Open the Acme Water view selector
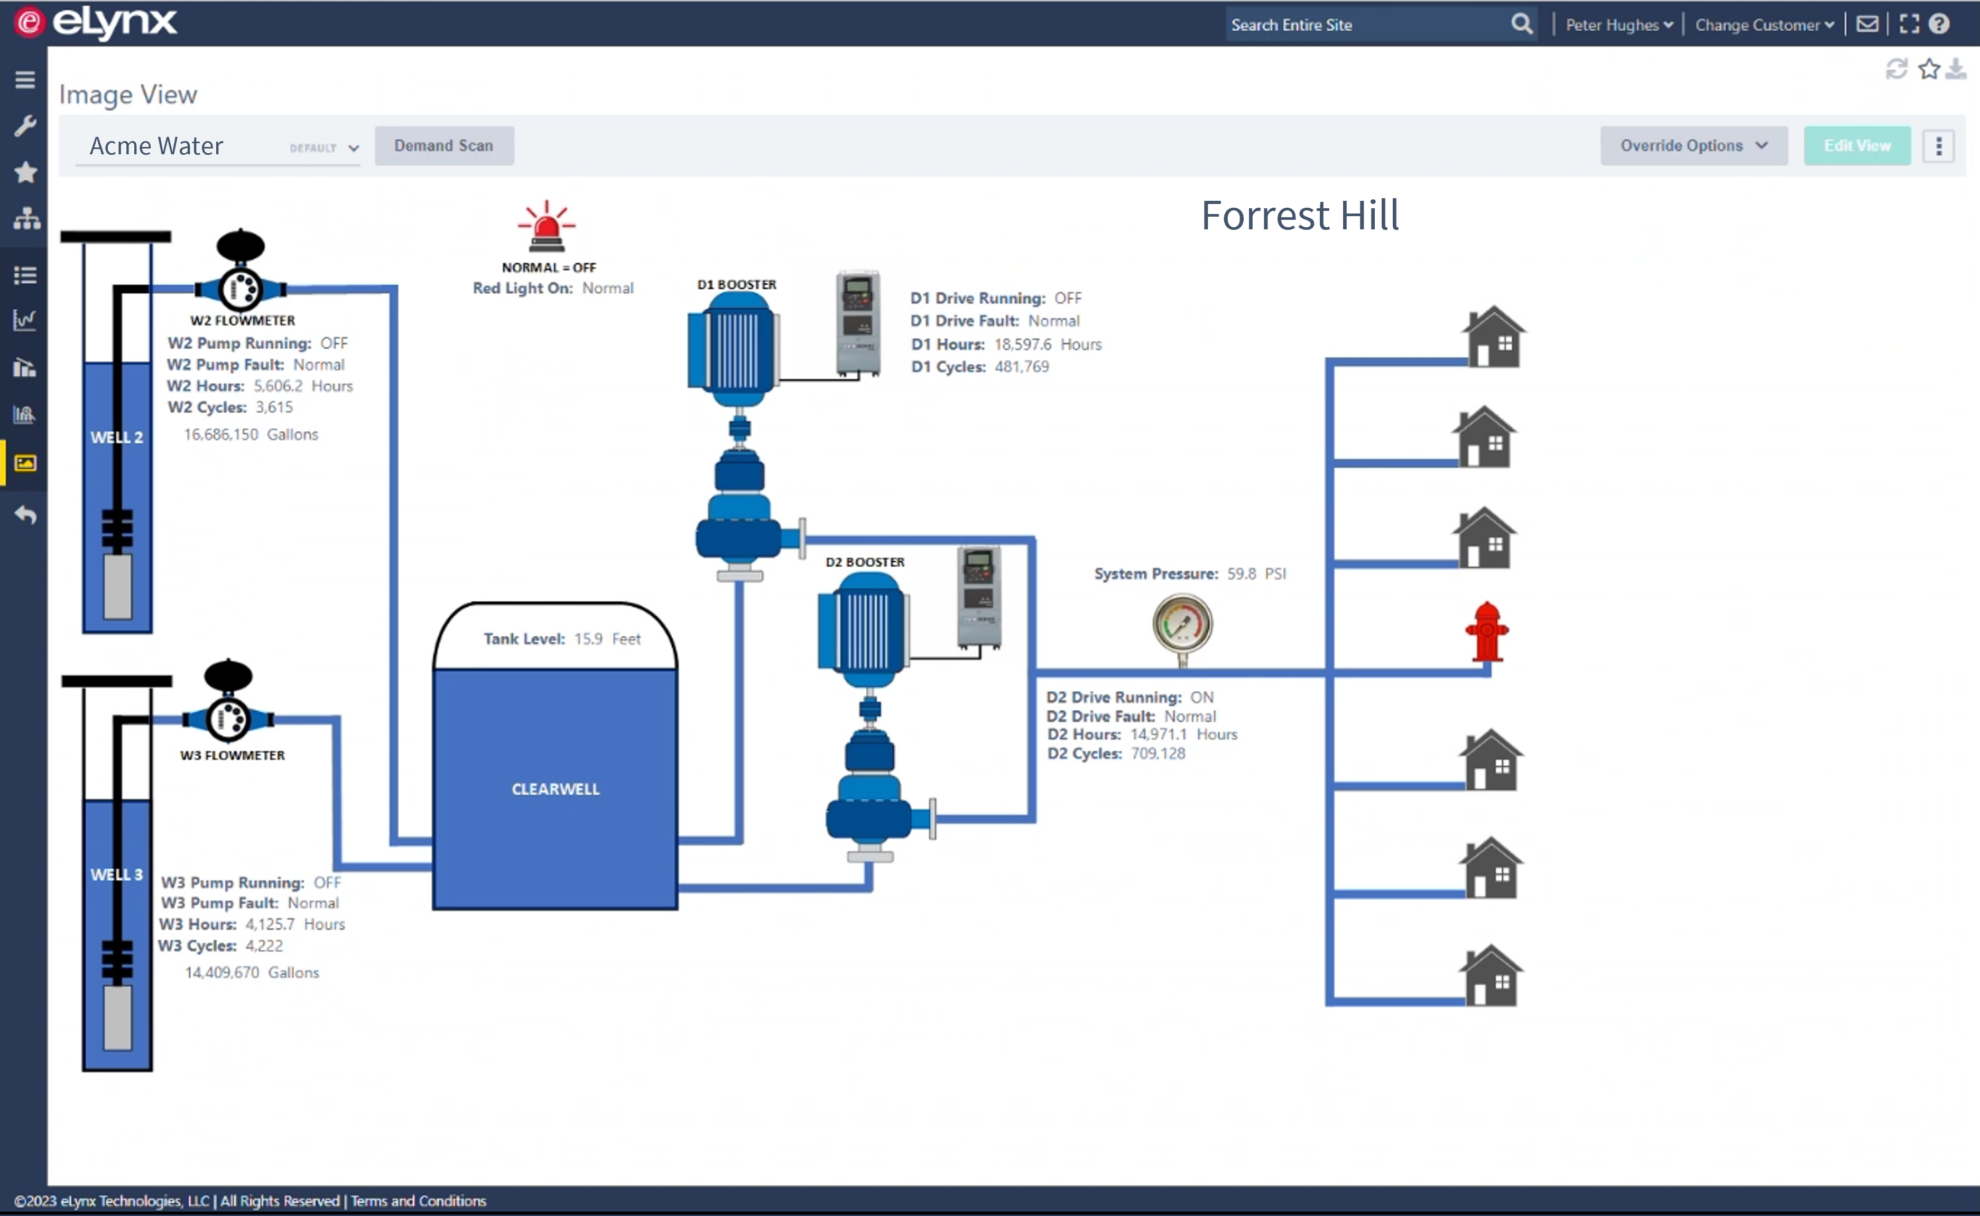This screenshot has height=1216, width=1980. point(217,146)
